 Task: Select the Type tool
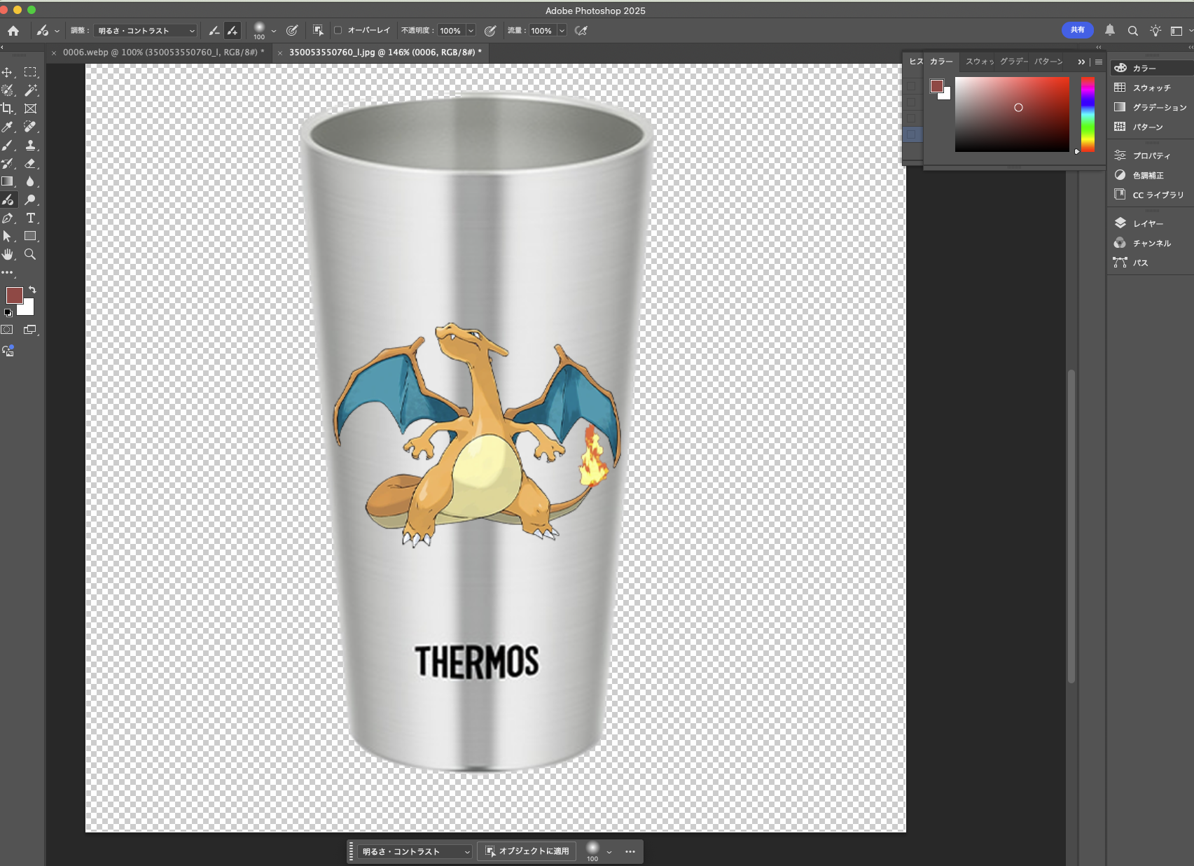click(x=30, y=218)
